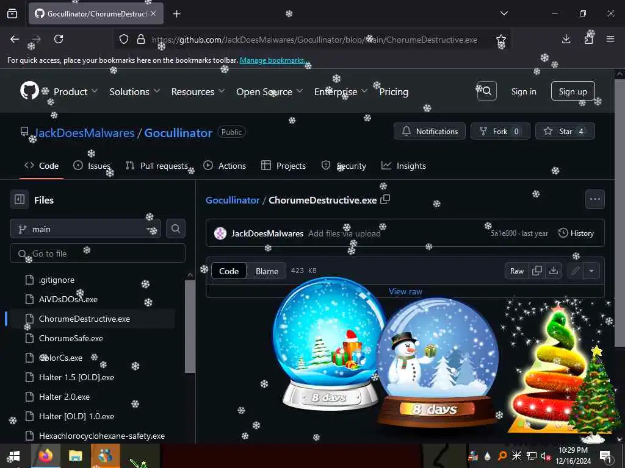625x468 pixels.
Task: Open the file History
Action: [x=576, y=233]
